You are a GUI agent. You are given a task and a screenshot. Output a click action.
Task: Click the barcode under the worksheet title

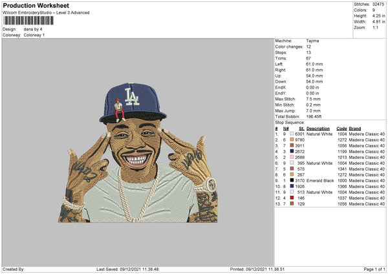click(28, 21)
